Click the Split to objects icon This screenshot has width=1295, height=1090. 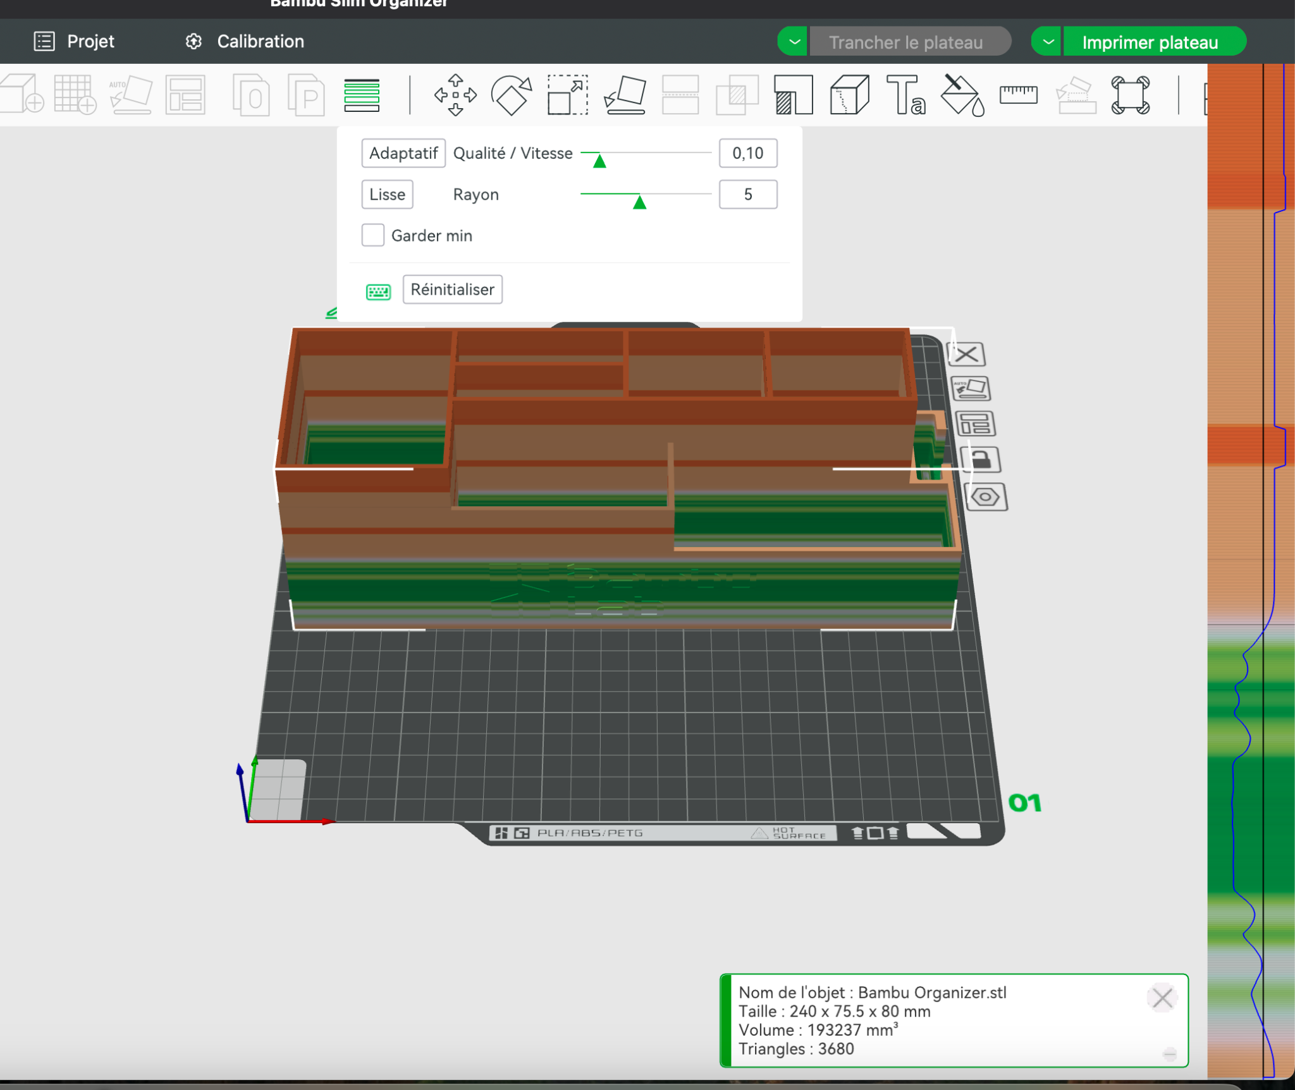click(250, 95)
